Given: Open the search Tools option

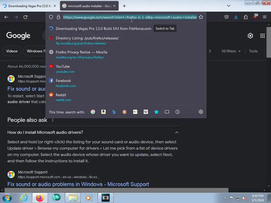Looking at the screenshot, I should pyautogui.click(x=253, y=51).
